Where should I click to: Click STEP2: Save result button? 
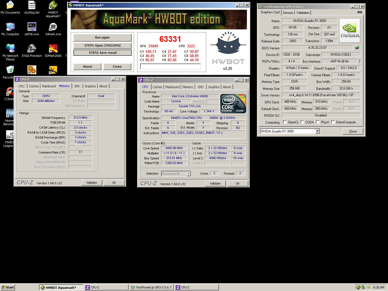(x=103, y=53)
